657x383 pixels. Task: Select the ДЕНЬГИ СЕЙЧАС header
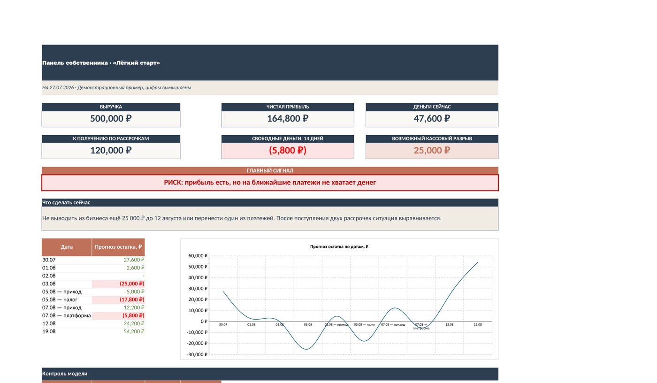coord(432,107)
